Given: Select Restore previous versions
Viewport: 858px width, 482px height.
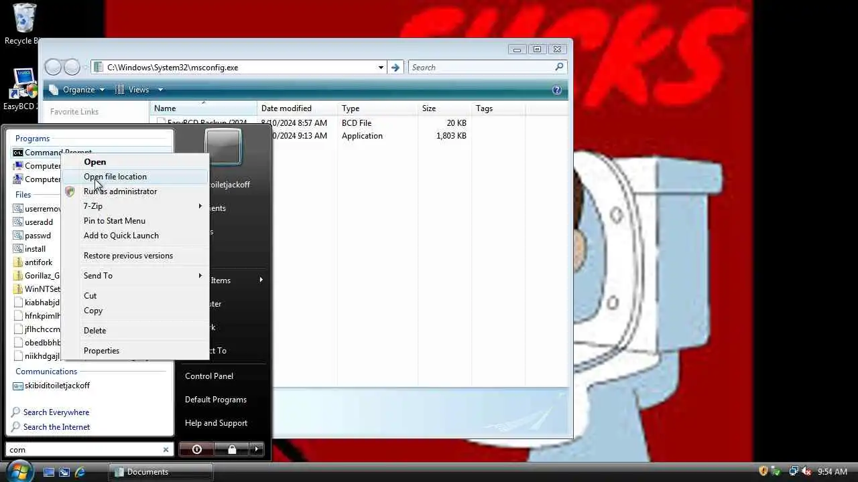Looking at the screenshot, I should (x=135, y=256).
